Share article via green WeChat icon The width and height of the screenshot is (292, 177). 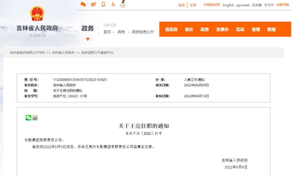point(28,118)
